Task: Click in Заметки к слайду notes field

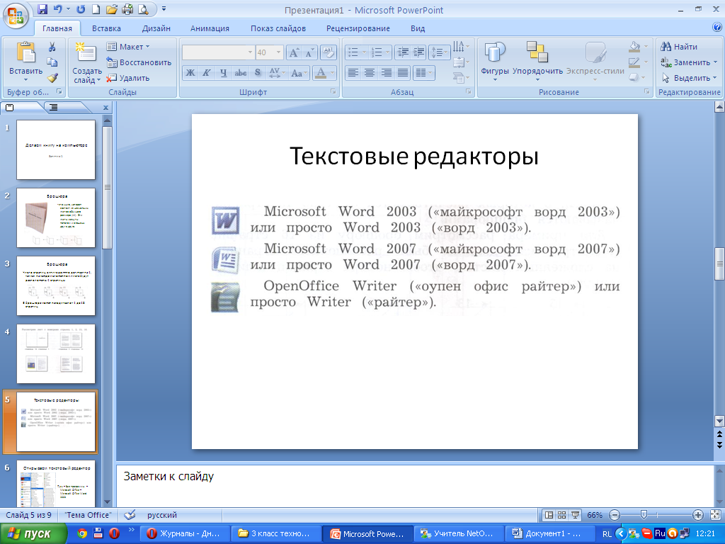Action: 415,486
